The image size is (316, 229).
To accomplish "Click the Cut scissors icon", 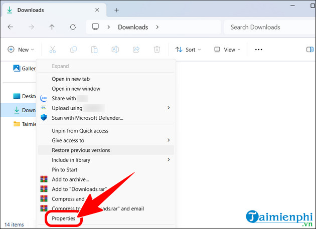I will click(x=53, y=50).
